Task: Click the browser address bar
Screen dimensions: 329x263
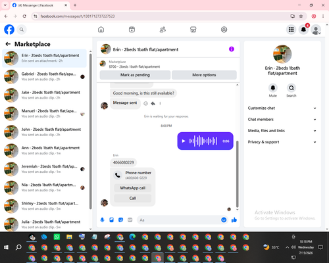Action: click(163, 16)
